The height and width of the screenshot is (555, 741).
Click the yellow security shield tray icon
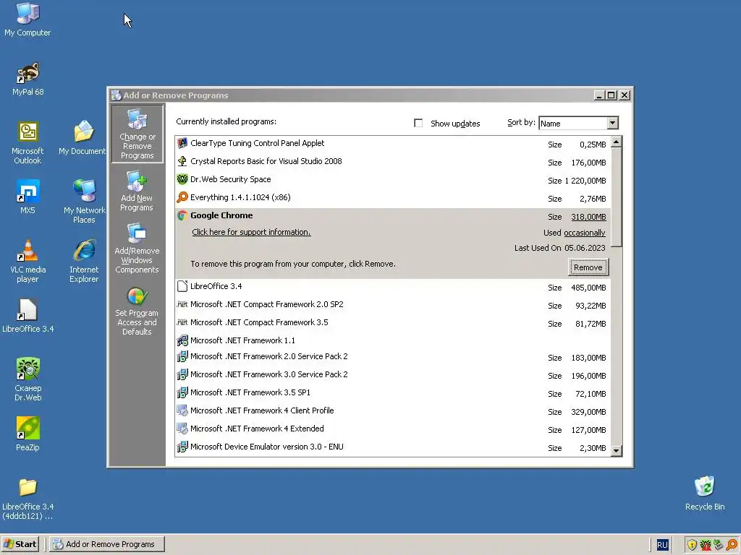(692, 545)
